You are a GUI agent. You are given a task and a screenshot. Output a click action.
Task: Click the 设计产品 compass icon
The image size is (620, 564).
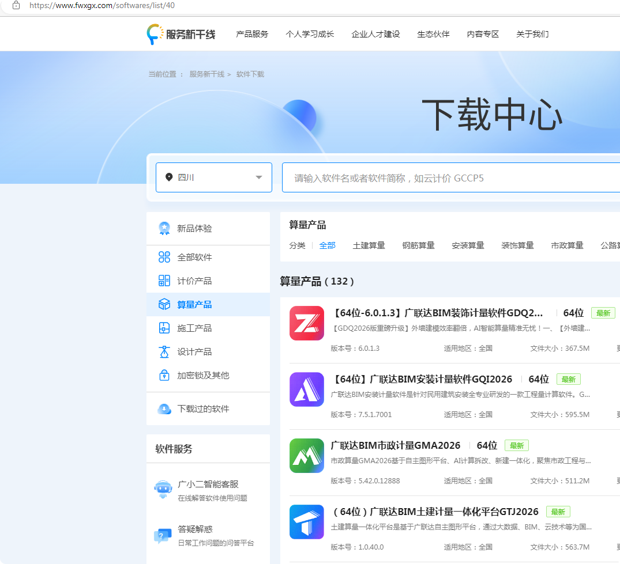(x=164, y=351)
